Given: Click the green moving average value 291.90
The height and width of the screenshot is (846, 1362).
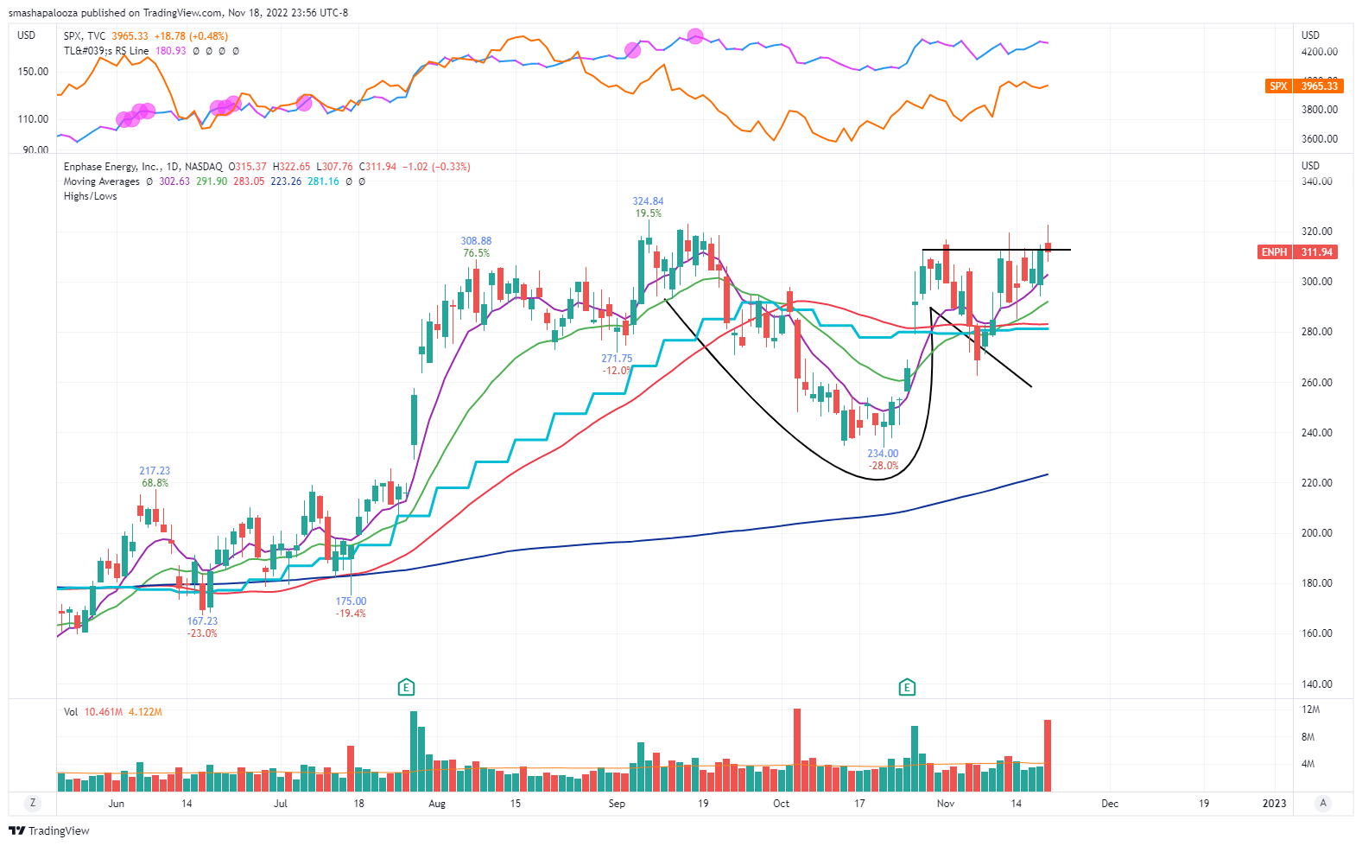Looking at the screenshot, I should point(212,181).
